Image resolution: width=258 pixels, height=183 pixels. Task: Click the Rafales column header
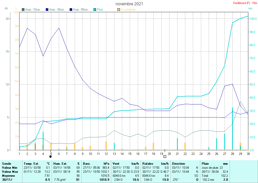(148, 164)
